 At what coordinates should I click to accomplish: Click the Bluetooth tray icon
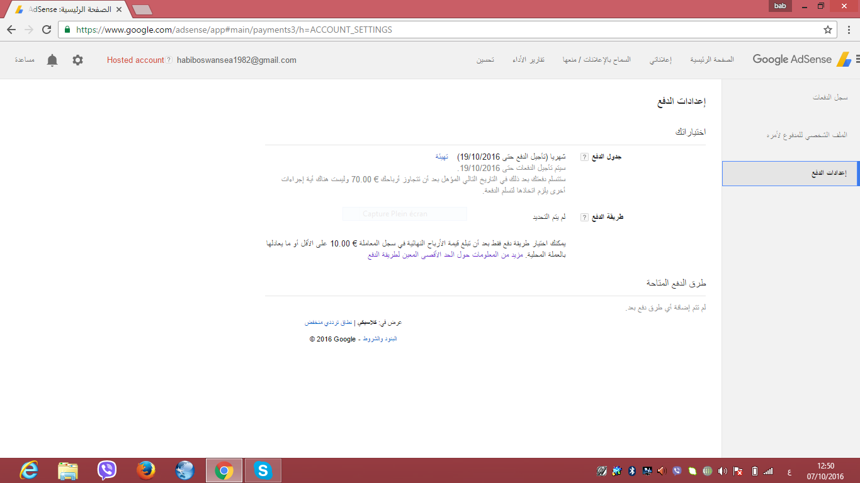pos(632,470)
